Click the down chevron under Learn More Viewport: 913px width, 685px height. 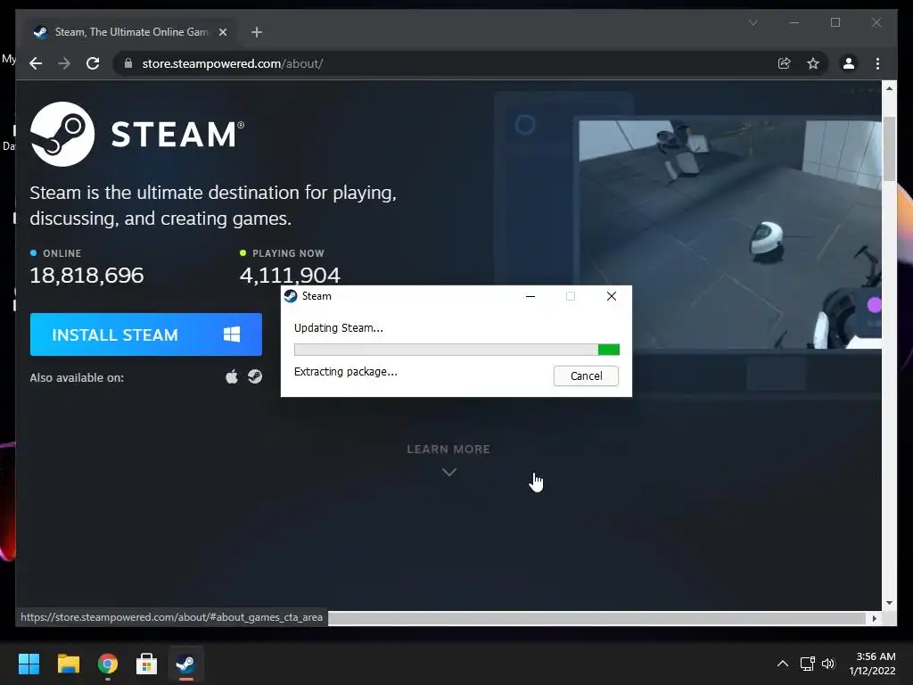tap(449, 473)
